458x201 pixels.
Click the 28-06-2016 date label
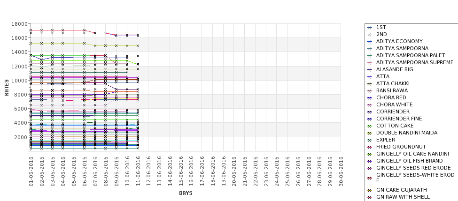coord(319,171)
